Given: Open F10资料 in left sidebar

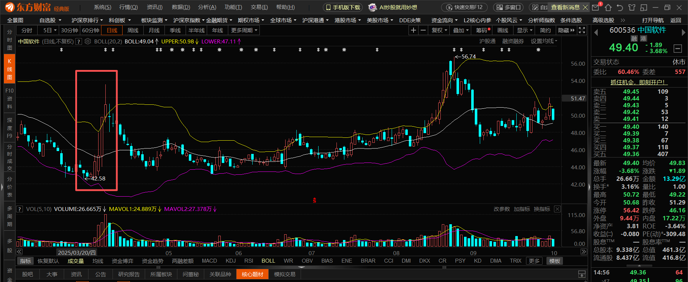Looking at the screenshot, I should [9, 99].
